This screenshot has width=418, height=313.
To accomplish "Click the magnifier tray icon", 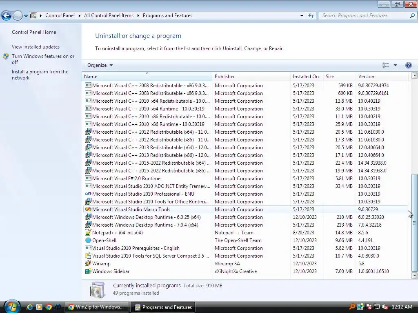I will pyautogui.click(x=352, y=307).
